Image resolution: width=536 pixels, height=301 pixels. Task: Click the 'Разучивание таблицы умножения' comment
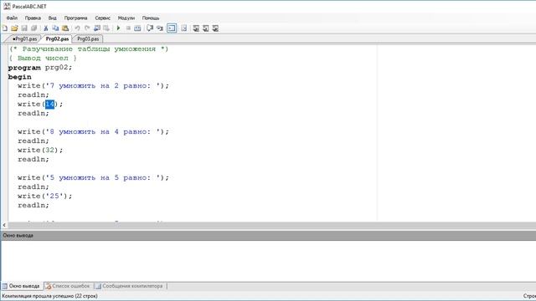coord(89,49)
